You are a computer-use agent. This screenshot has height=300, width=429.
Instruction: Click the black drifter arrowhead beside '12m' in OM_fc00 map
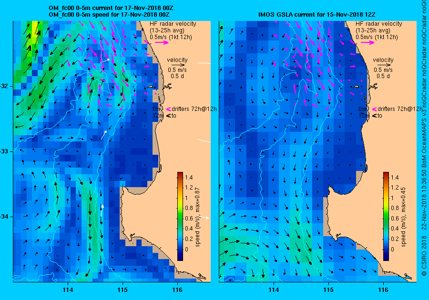coord(169,116)
